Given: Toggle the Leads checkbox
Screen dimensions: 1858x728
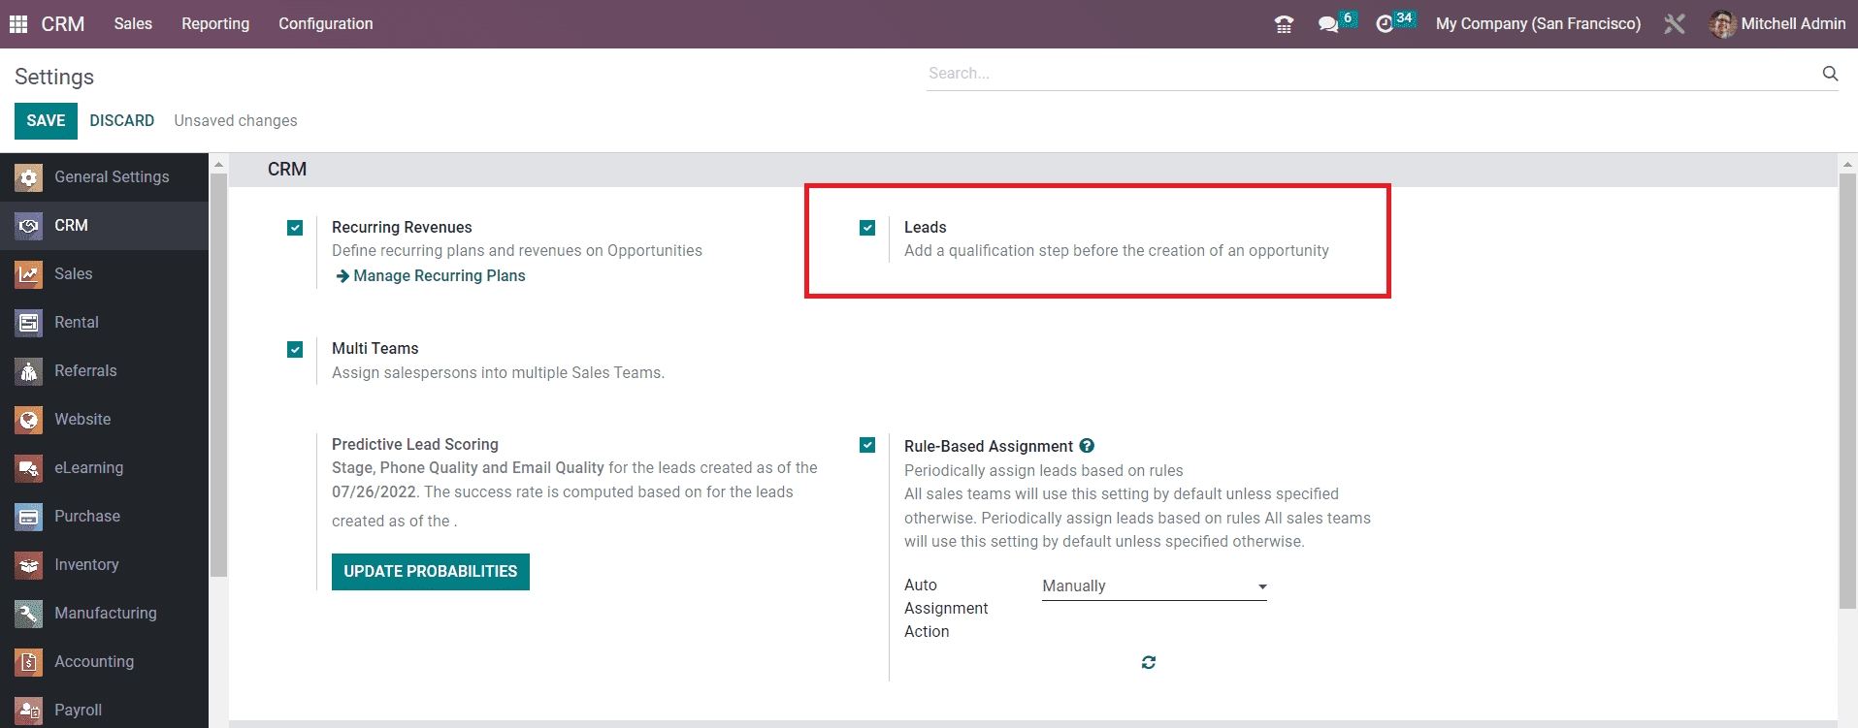Looking at the screenshot, I should [867, 228].
